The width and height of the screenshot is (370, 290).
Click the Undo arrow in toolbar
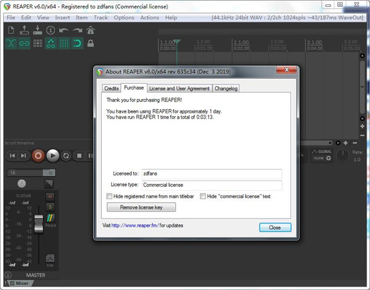pos(64,30)
